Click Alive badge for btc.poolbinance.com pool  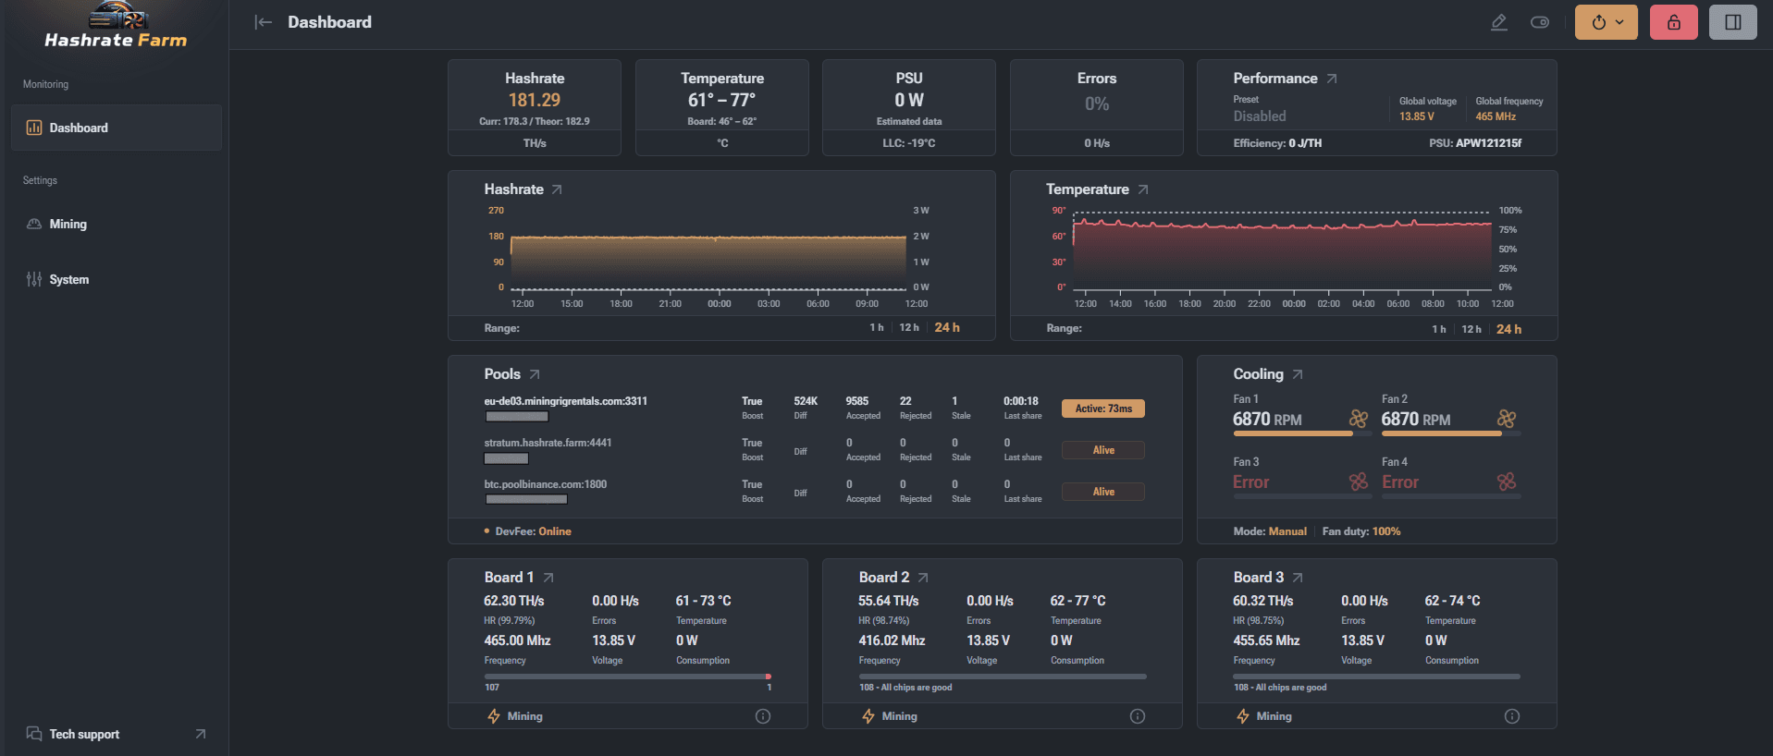coord(1103,492)
